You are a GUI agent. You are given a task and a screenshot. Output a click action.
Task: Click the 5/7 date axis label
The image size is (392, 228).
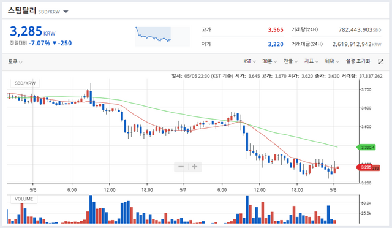183,190
